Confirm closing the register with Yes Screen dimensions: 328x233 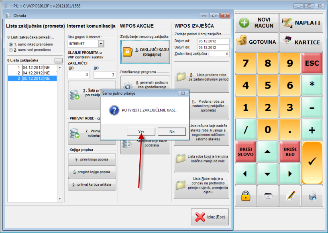141,132
